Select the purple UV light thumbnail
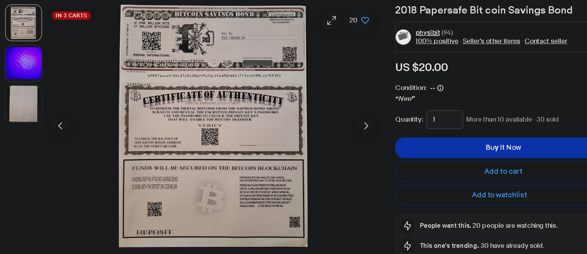 point(24,63)
